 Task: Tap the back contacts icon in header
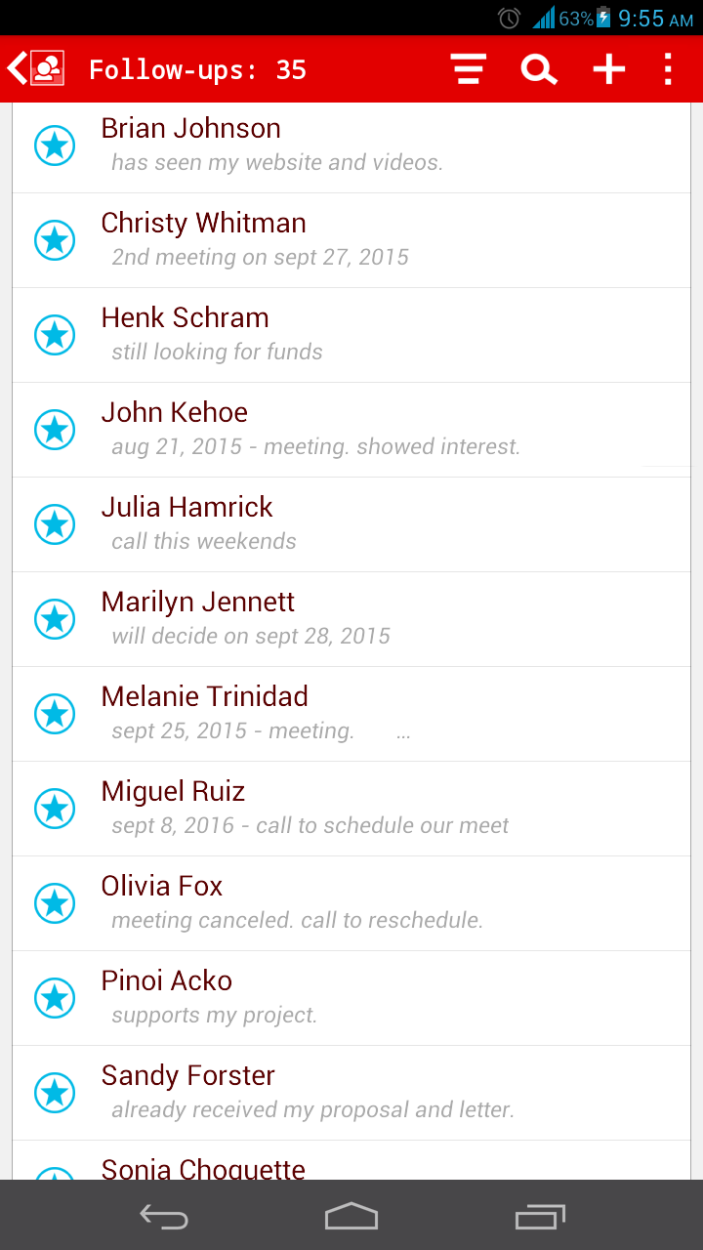click(x=36, y=69)
